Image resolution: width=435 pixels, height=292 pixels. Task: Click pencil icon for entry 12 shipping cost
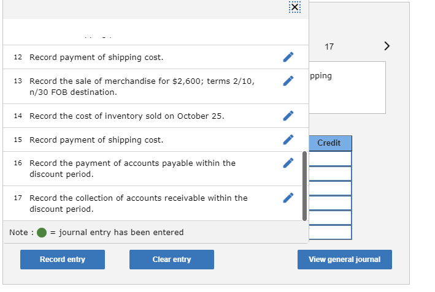(x=288, y=57)
